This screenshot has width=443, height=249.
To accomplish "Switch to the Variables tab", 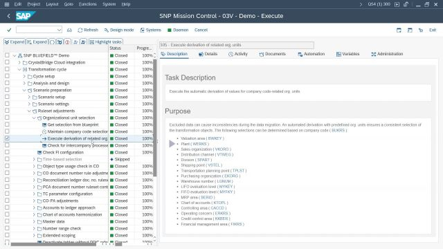I will pos(347,54).
